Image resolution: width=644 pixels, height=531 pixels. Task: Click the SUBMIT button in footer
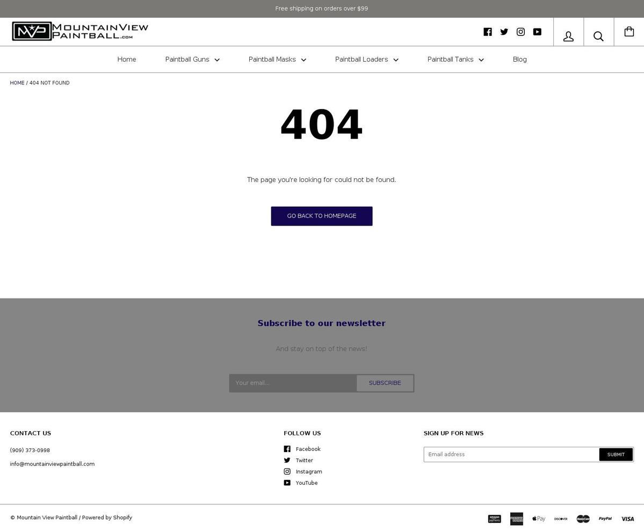click(616, 455)
